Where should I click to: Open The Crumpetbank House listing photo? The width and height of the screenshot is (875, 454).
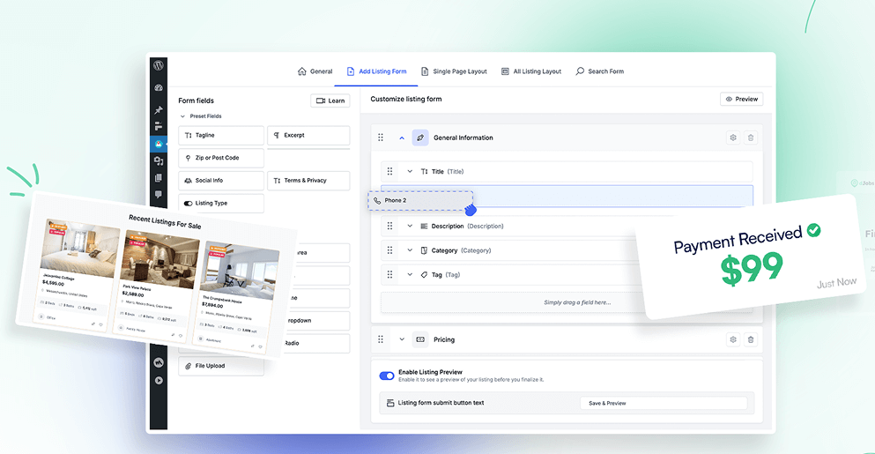(x=240, y=272)
